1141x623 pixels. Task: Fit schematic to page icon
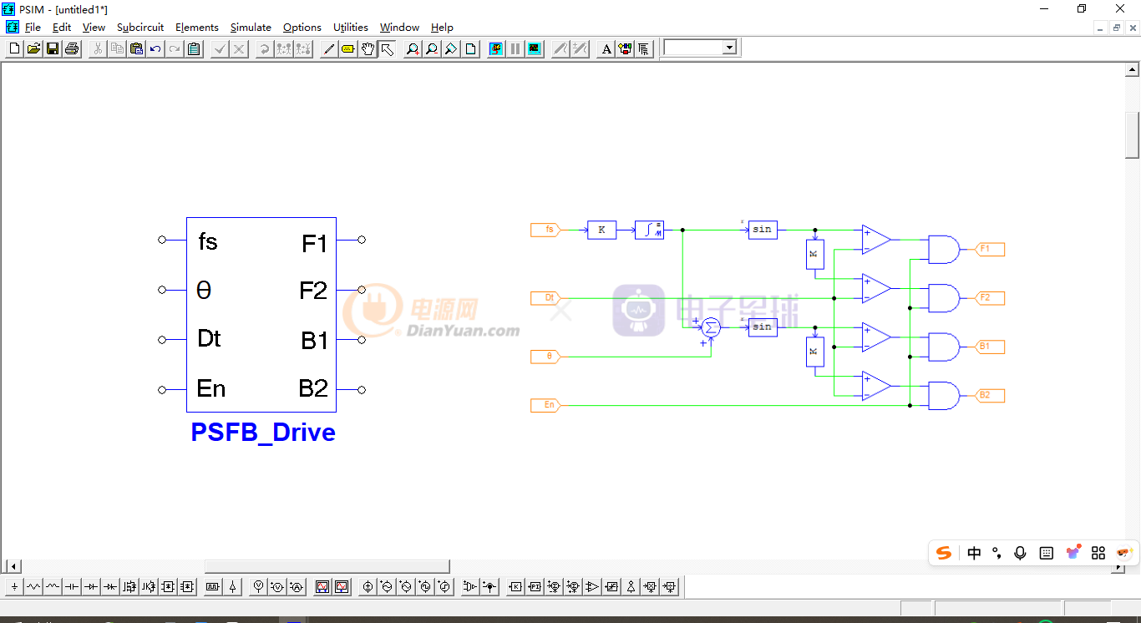click(470, 49)
